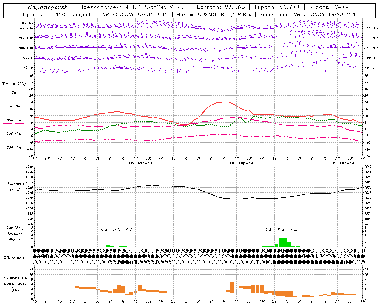Click the "5.4" precipitation amount value
The image size is (380, 304).
[x=281, y=230]
